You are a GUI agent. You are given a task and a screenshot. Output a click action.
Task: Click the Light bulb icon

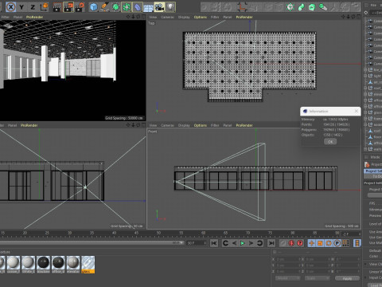coord(170,7)
